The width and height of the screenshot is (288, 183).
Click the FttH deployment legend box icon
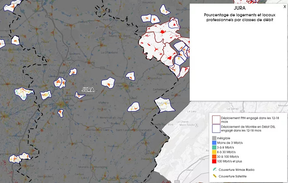[216, 120]
